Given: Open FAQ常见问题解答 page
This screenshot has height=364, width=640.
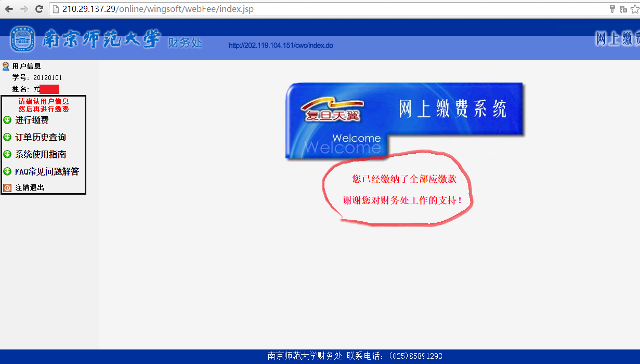Looking at the screenshot, I should 47,171.
